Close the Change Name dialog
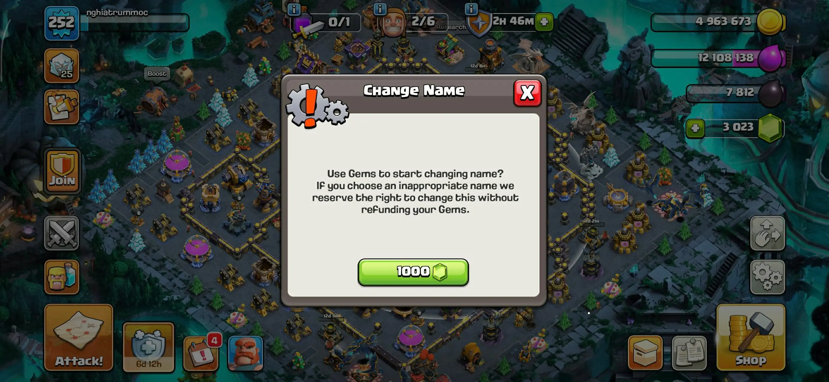The width and height of the screenshot is (829, 382). click(527, 93)
